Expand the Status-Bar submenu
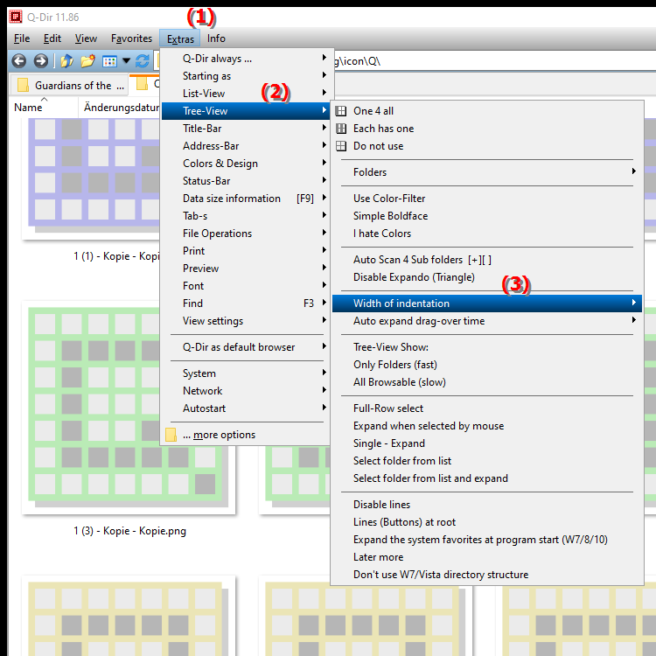The height and width of the screenshot is (656, 656). click(x=246, y=181)
